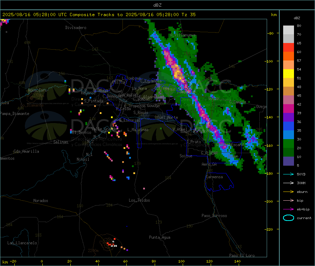Click the '140' tick on the bottom km axis
The width and height of the screenshot is (315, 266).
(237, 261)
